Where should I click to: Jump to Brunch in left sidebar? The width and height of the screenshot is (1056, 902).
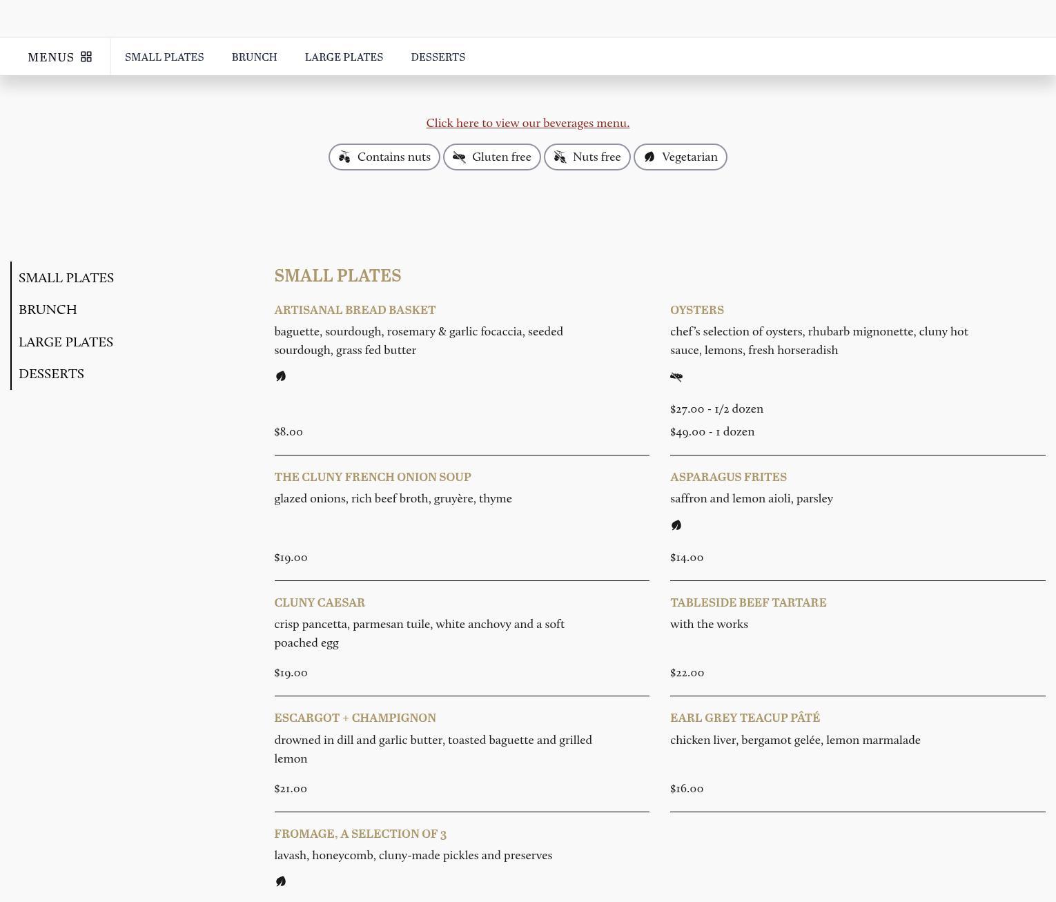pyautogui.click(x=48, y=310)
